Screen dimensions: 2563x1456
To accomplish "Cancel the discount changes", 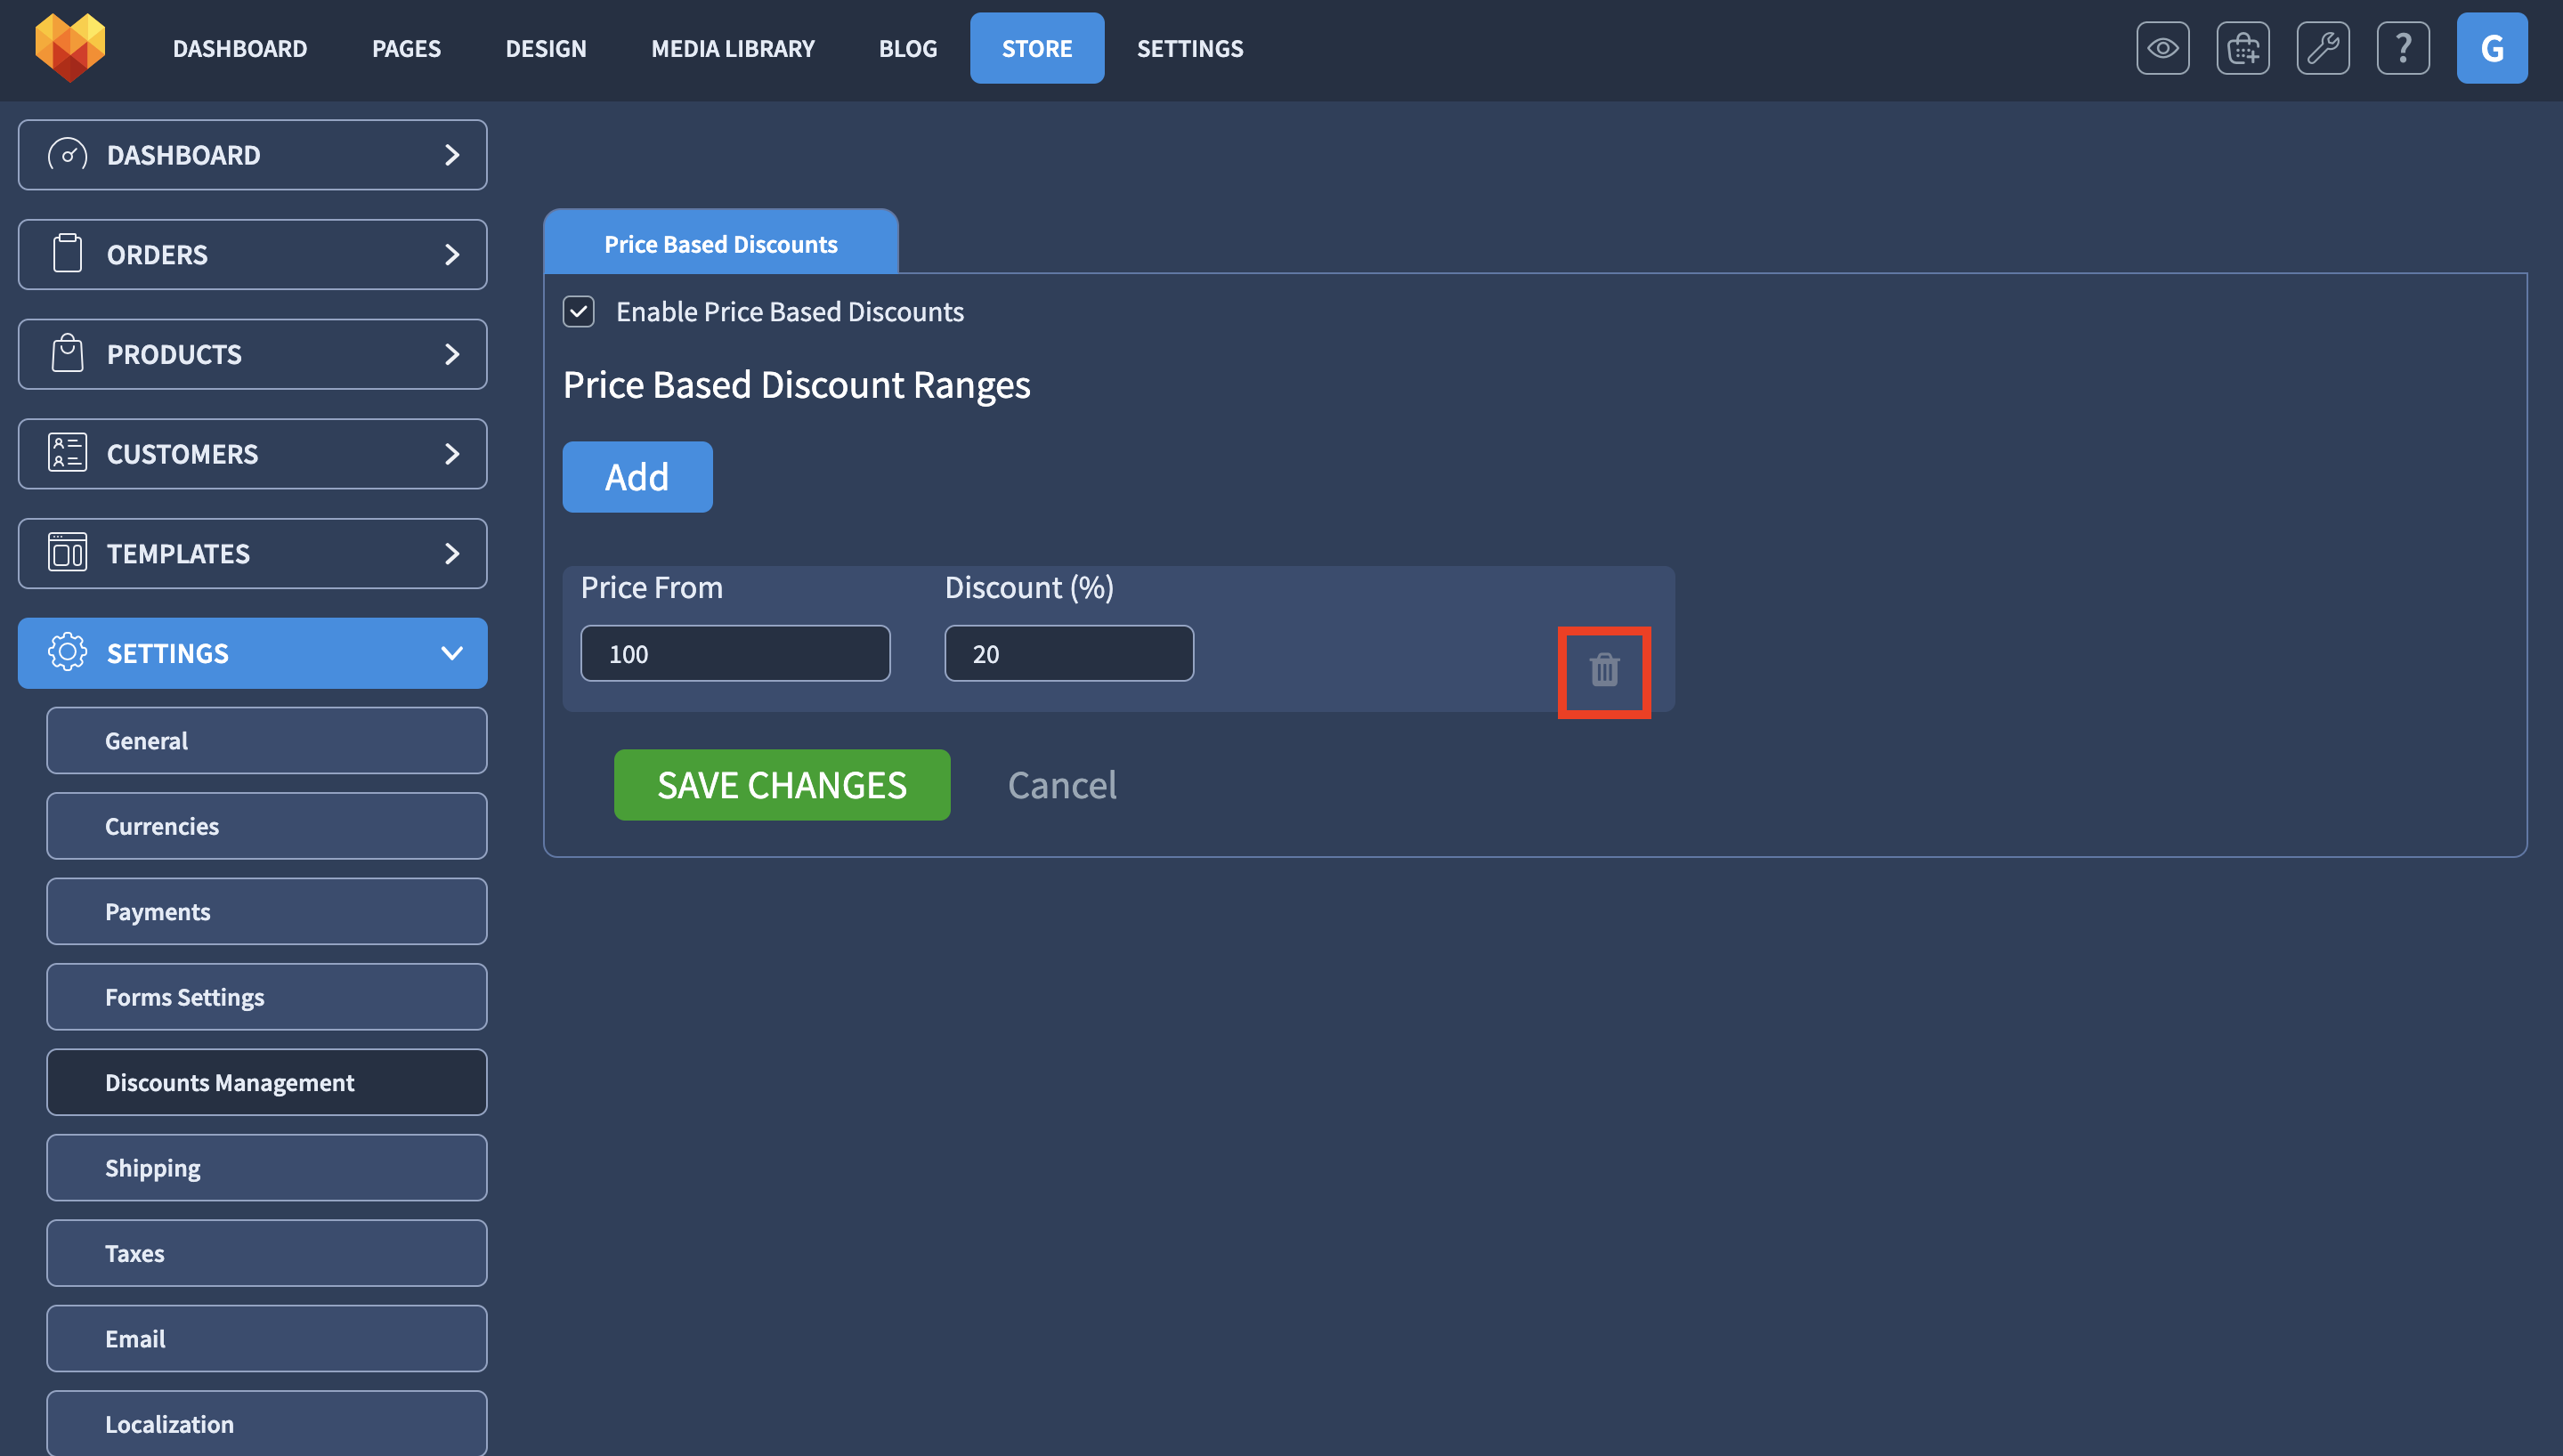I will coord(1062,785).
